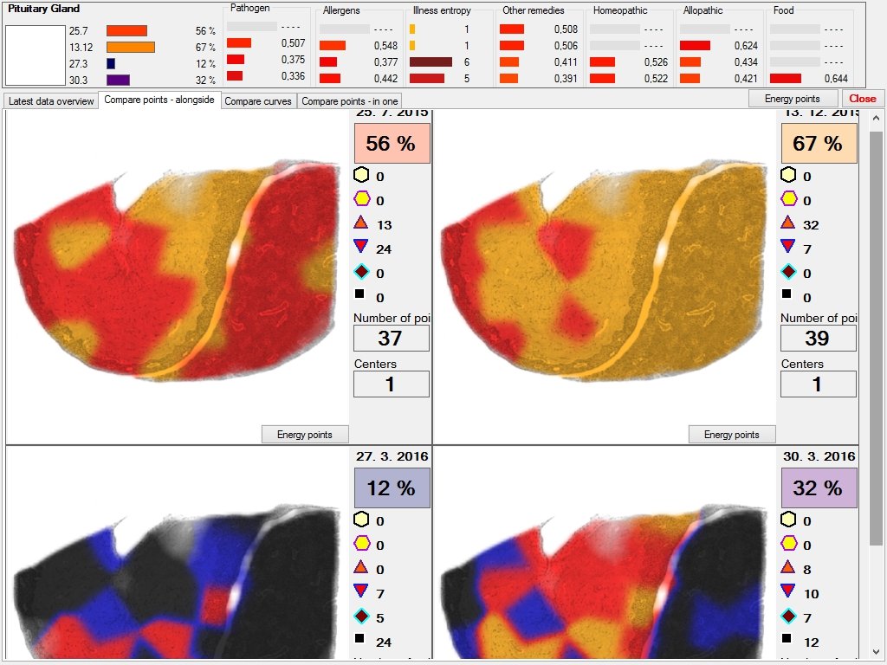Image resolution: width=887 pixels, height=665 pixels.
Task: Click the top-right Energy points button
Action: click(792, 99)
